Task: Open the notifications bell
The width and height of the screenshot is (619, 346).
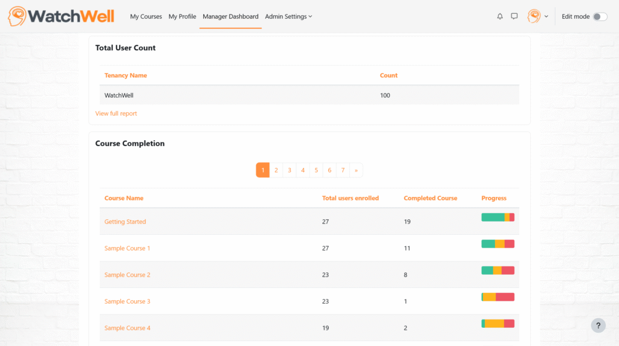Action: (500, 16)
